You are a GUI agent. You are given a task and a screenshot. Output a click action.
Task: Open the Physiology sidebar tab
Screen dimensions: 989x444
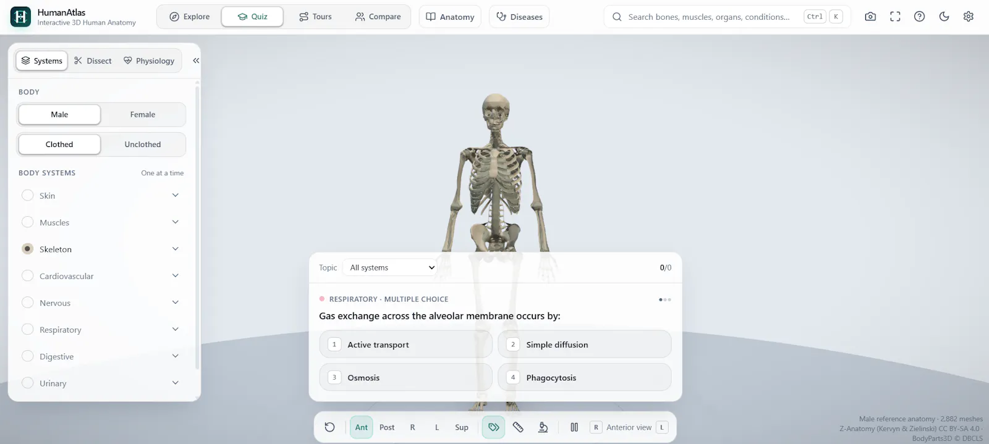point(149,61)
